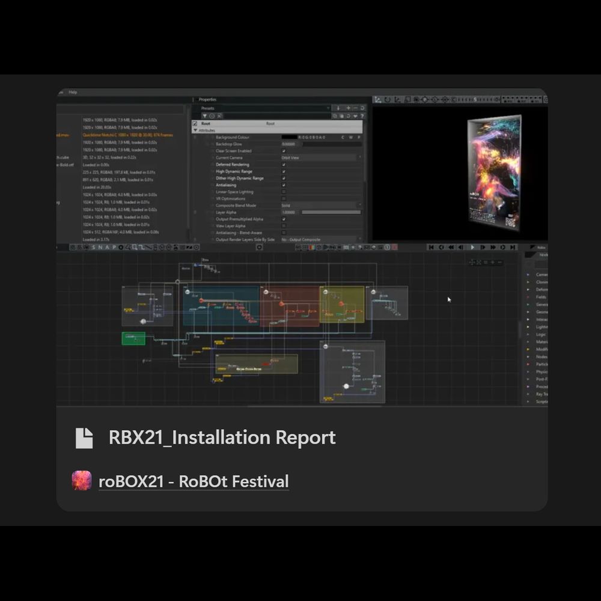The height and width of the screenshot is (601, 601).
Task: Collapse the Attributes section
Action: [x=196, y=130]
